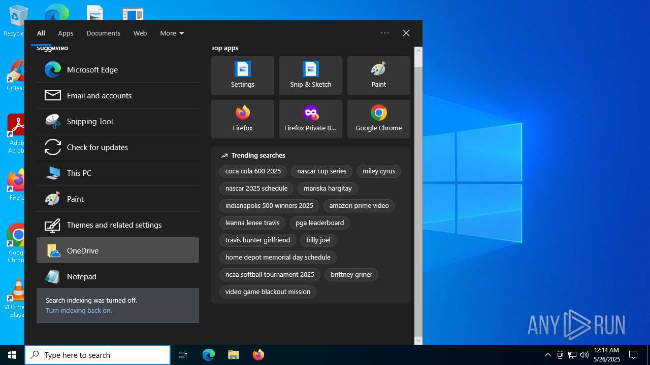Expand the More filter dropdown
650x365 pixels.
[x=172, y=33]
